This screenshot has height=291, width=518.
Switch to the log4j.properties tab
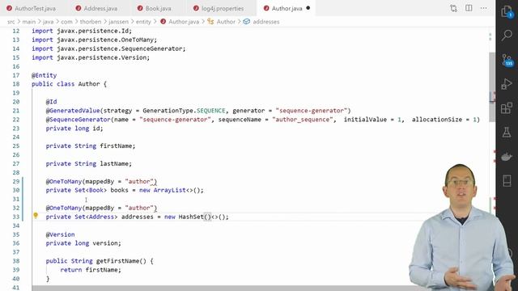219,8
